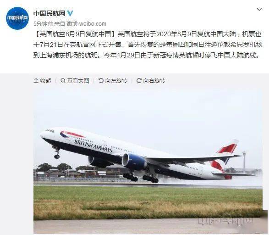Expand the post options chevron menu
269x235 pixels.
click(259, 9)
